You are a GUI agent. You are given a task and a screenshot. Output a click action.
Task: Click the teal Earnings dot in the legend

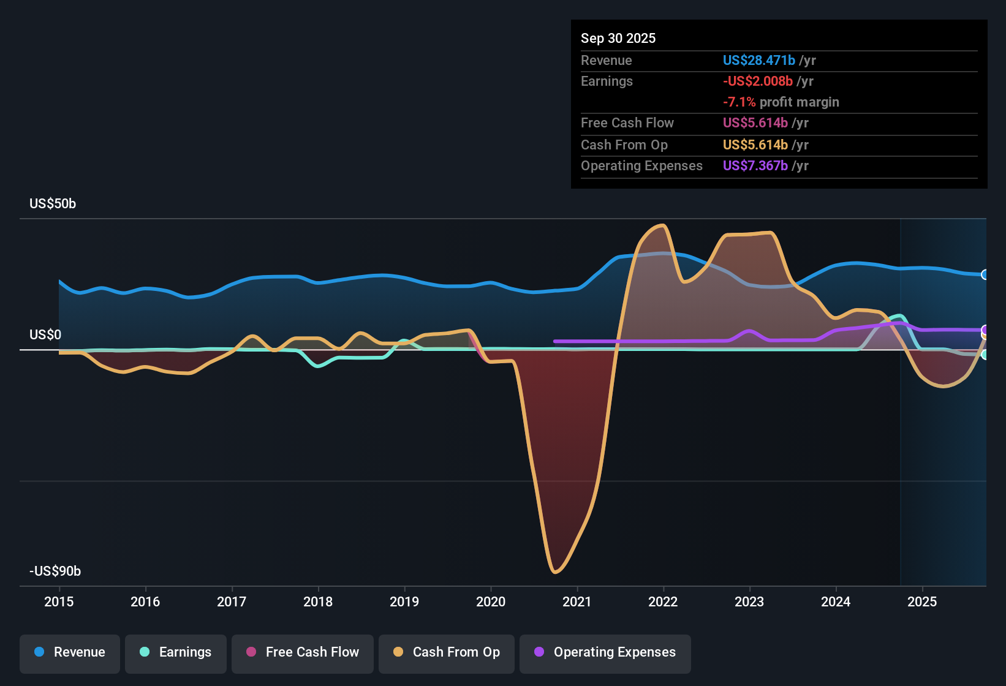tap(145, 652)
